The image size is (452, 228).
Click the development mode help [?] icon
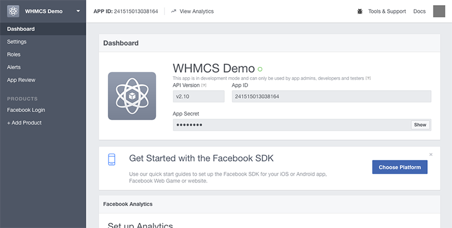(368, 78)
